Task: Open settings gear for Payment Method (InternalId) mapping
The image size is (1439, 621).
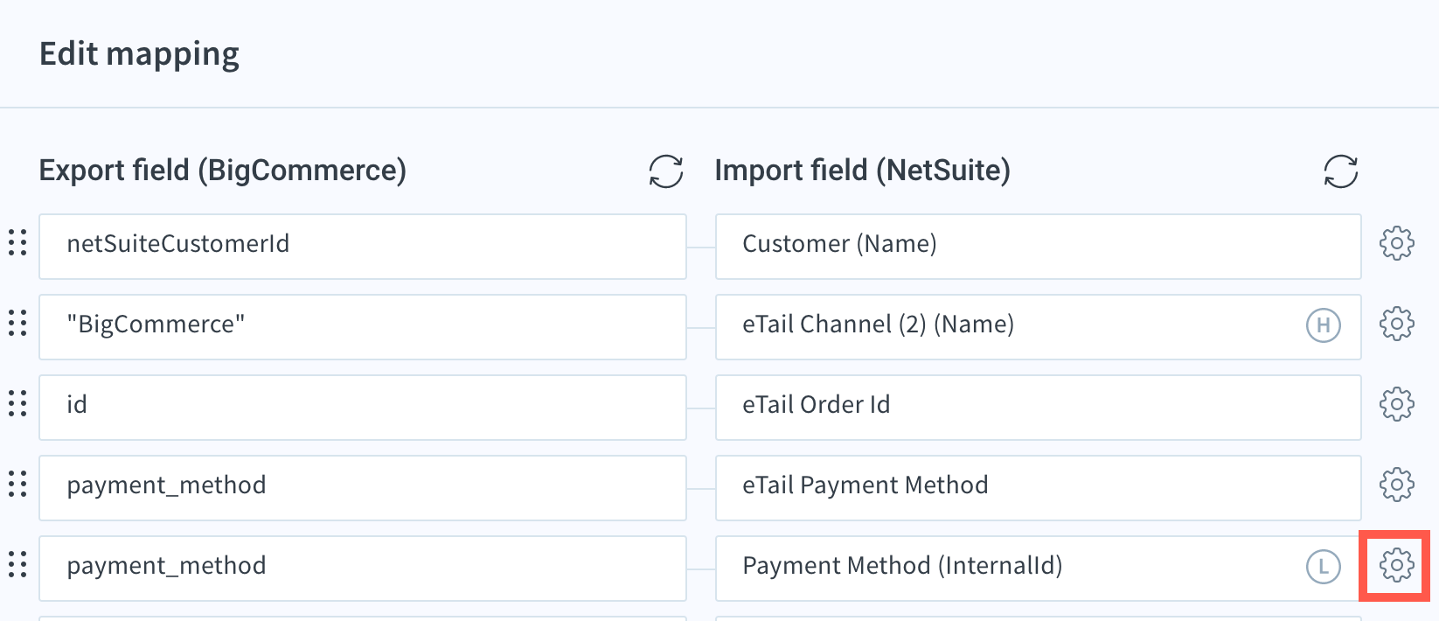Action: pyautogui.click(x=1397, y=565)
